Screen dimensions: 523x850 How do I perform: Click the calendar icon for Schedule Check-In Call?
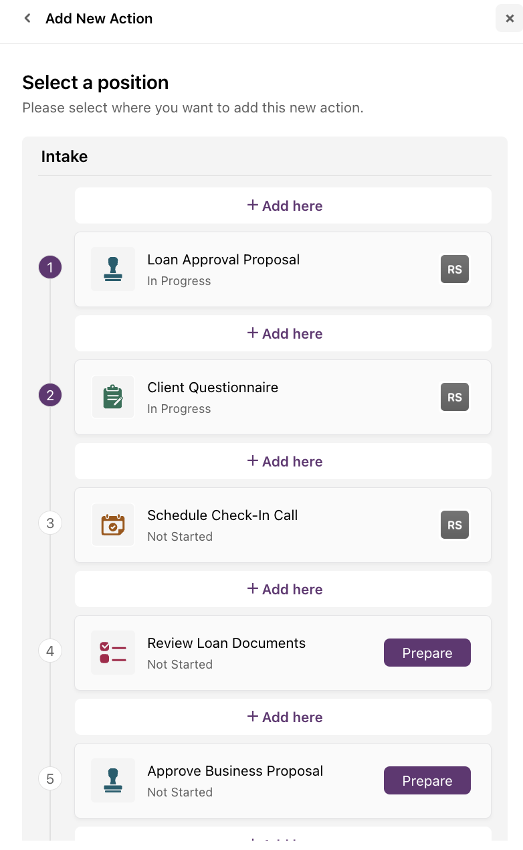point(113,525)
